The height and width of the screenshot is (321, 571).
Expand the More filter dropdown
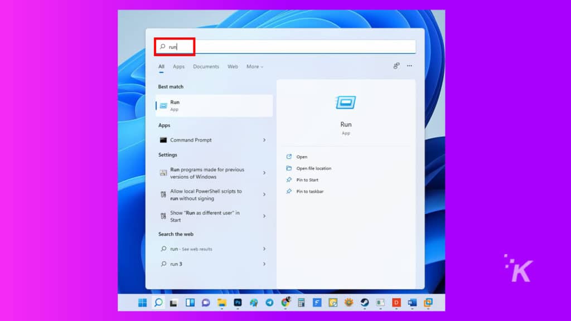[x=254, y=67]
